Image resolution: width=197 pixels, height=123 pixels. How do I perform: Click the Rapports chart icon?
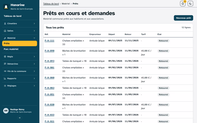point(5,78)
